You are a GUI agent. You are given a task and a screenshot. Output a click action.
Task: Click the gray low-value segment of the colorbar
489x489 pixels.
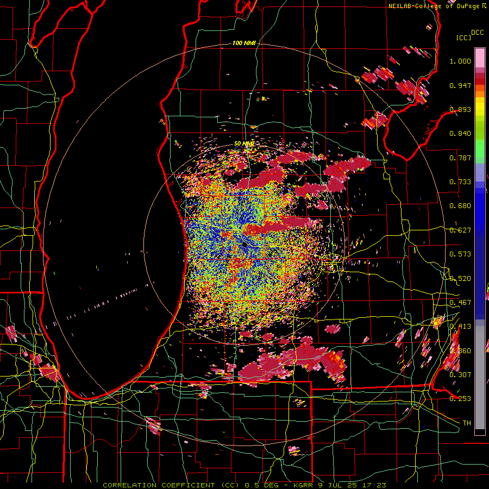[x=480, y=378]
